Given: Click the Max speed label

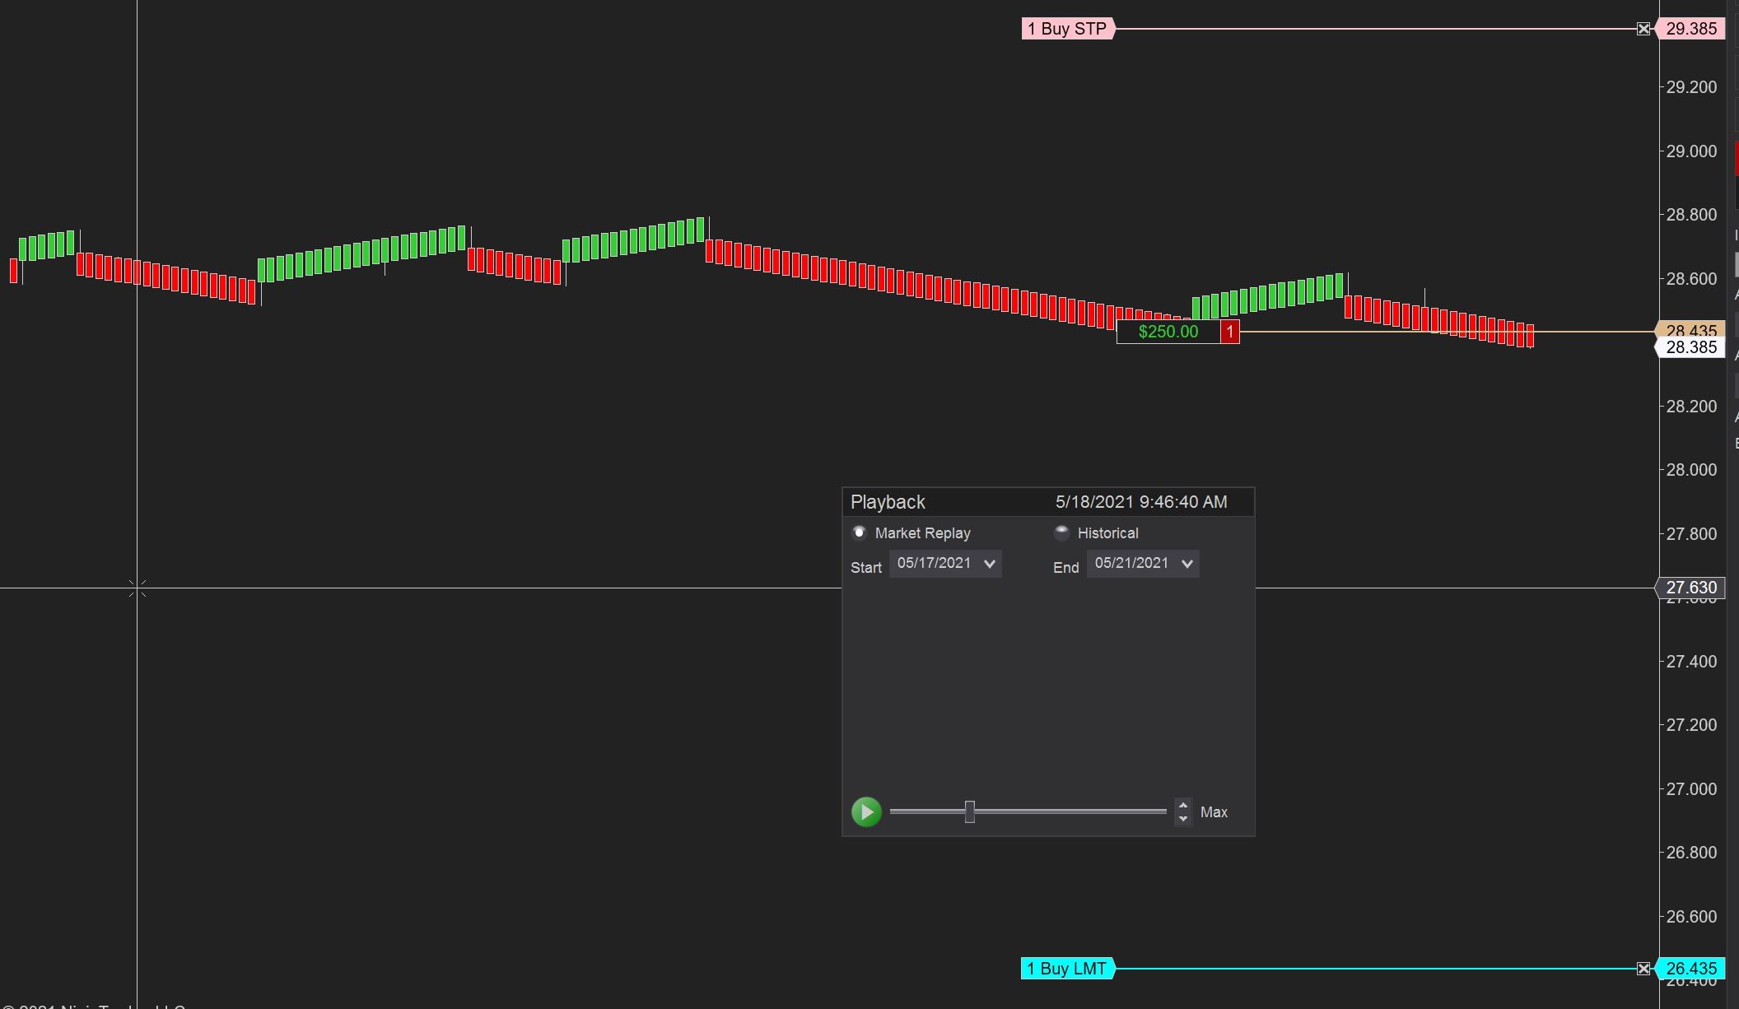Looking at the screenshot, I should coord(1214,812).
